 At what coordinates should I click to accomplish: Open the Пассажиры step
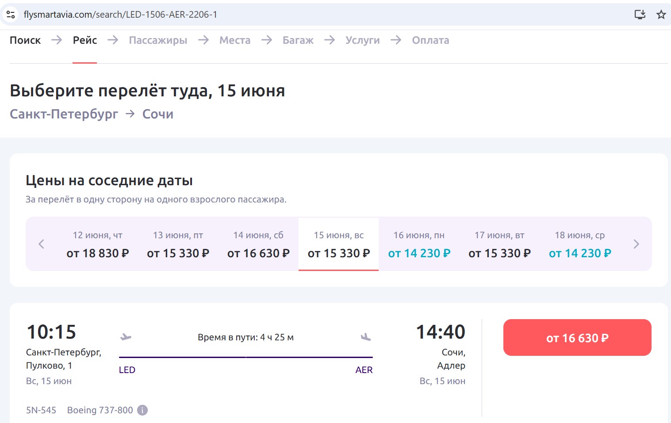coord(158,40)
